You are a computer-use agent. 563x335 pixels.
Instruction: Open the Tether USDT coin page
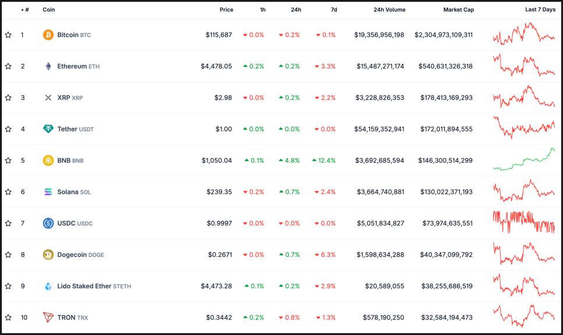tap(75, 129)
